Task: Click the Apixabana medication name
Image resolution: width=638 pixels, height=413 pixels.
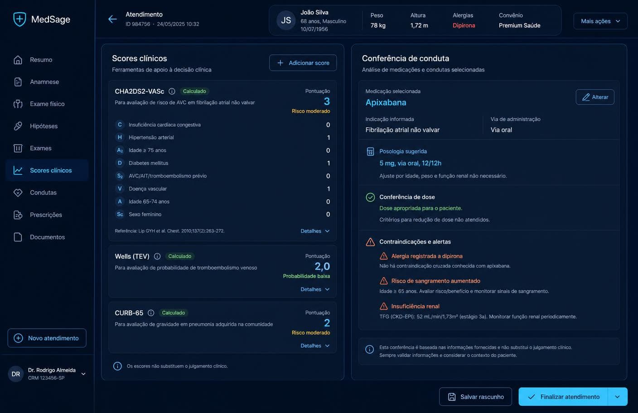Action: 386,102
